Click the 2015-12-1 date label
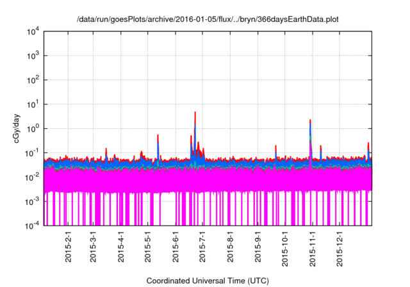 (x=340, y=249)
